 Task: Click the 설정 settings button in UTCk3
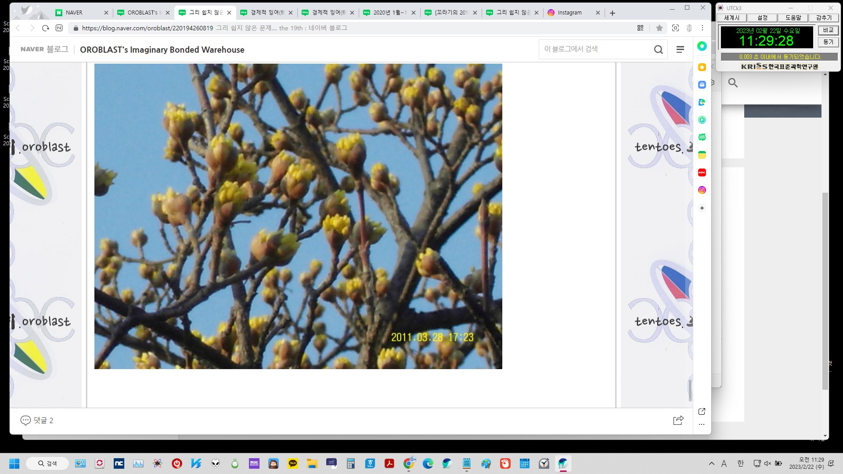(762, 18)
